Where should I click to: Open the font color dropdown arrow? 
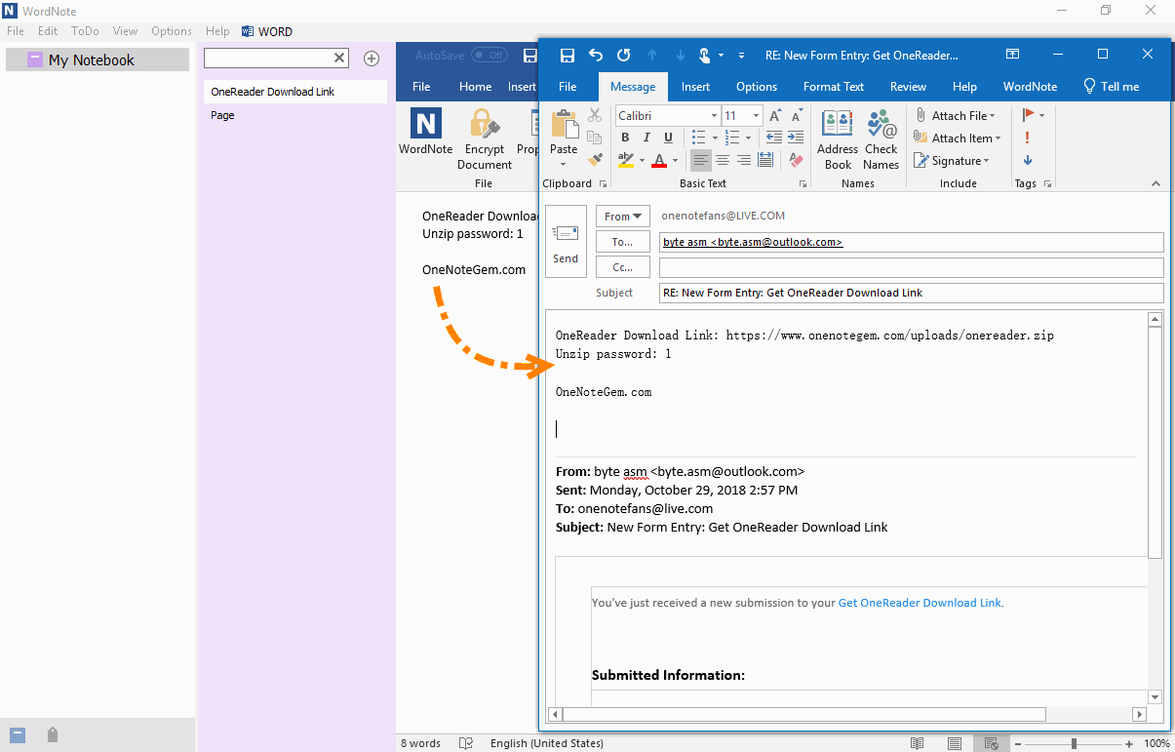pos(676,160)
